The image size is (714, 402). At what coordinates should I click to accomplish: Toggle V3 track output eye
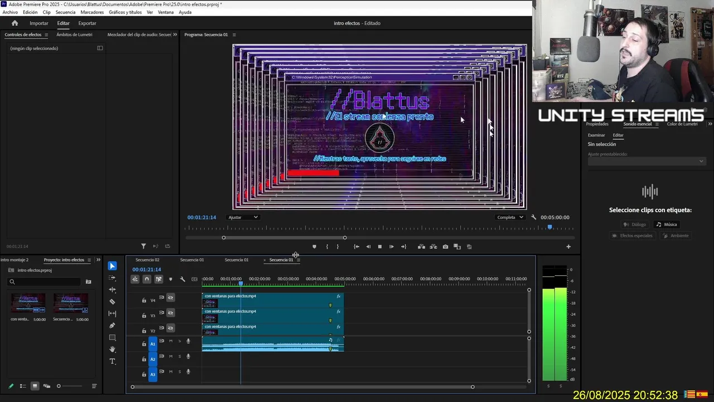171,313
